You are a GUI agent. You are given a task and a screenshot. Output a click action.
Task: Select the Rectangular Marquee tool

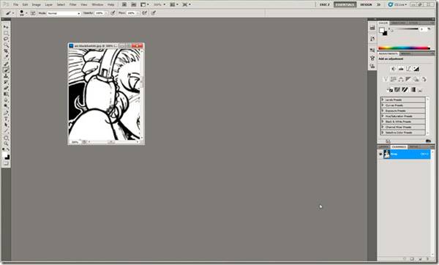(6, 33)
